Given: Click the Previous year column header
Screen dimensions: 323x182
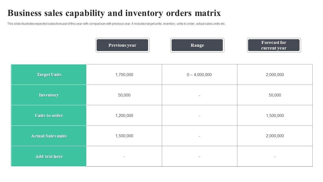Looking at the screenshot, I should click(122, 45).
